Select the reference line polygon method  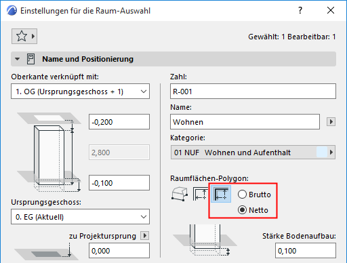[221, 194]
